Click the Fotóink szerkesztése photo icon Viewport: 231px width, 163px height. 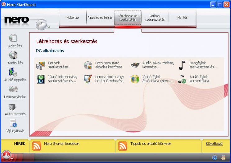click(x=41, y=65)
